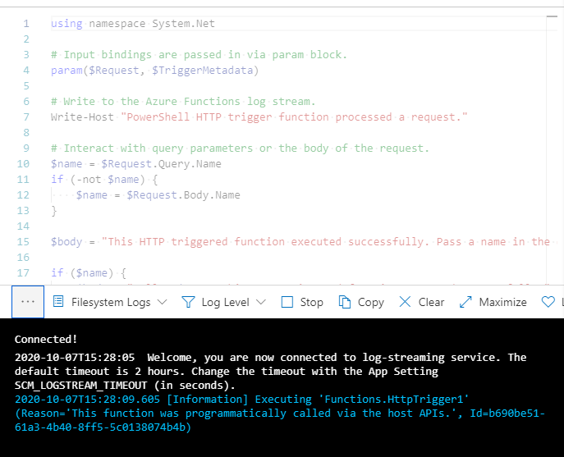The width and height of the screenshot is (564, 457).
Task: Click the Filesystem Logs document icon
Action: [x=58, y=302]
